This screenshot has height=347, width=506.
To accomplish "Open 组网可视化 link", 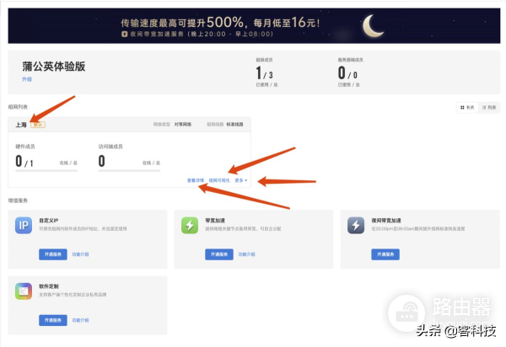I will (x=219, y=180).
